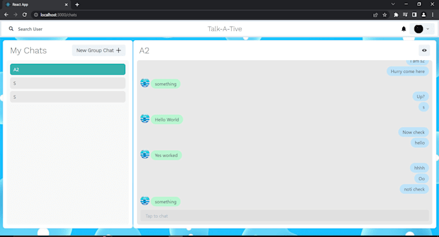View site information icon in address bar

[x=36, y=15]
